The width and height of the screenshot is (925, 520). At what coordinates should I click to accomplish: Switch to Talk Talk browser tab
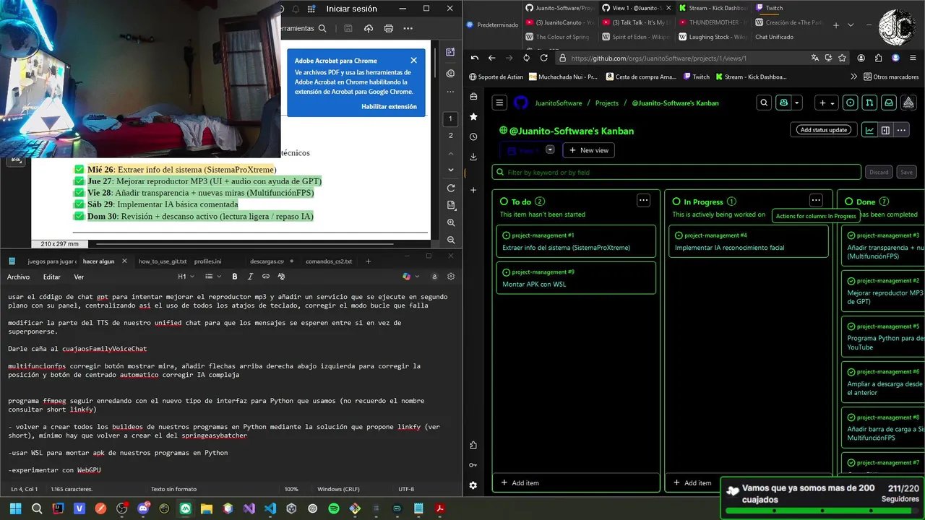tap(637, 22)
